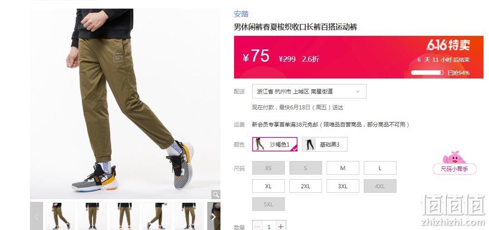Image resolution: width=489 pixels, height=230 pixels.
Task: Click the previous thumbnails arrow
Action: (36, 216)
